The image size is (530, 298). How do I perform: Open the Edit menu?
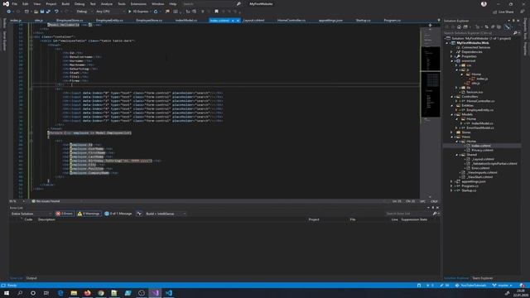pos(26,4)
